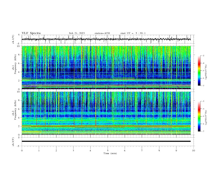Click the "3" tick on the time axis

73,150
